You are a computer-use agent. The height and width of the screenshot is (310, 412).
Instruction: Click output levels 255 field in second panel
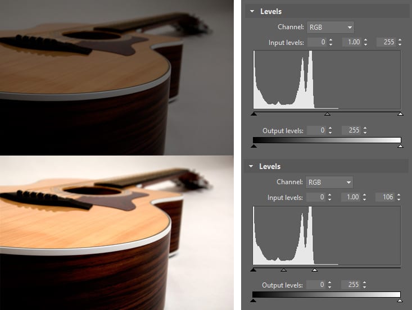click(x=351, y=285)
